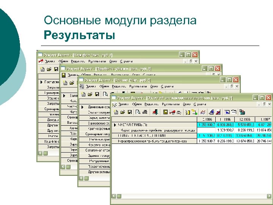Click cell value 5 578 651 in ЧИСТАЯ ПРИБЫЛЬ row
This screenshot has width=273, height=205.
(245, 125)
